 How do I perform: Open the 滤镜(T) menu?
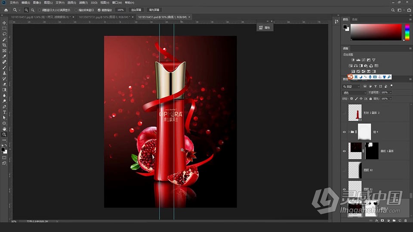[x=83, y=3]
